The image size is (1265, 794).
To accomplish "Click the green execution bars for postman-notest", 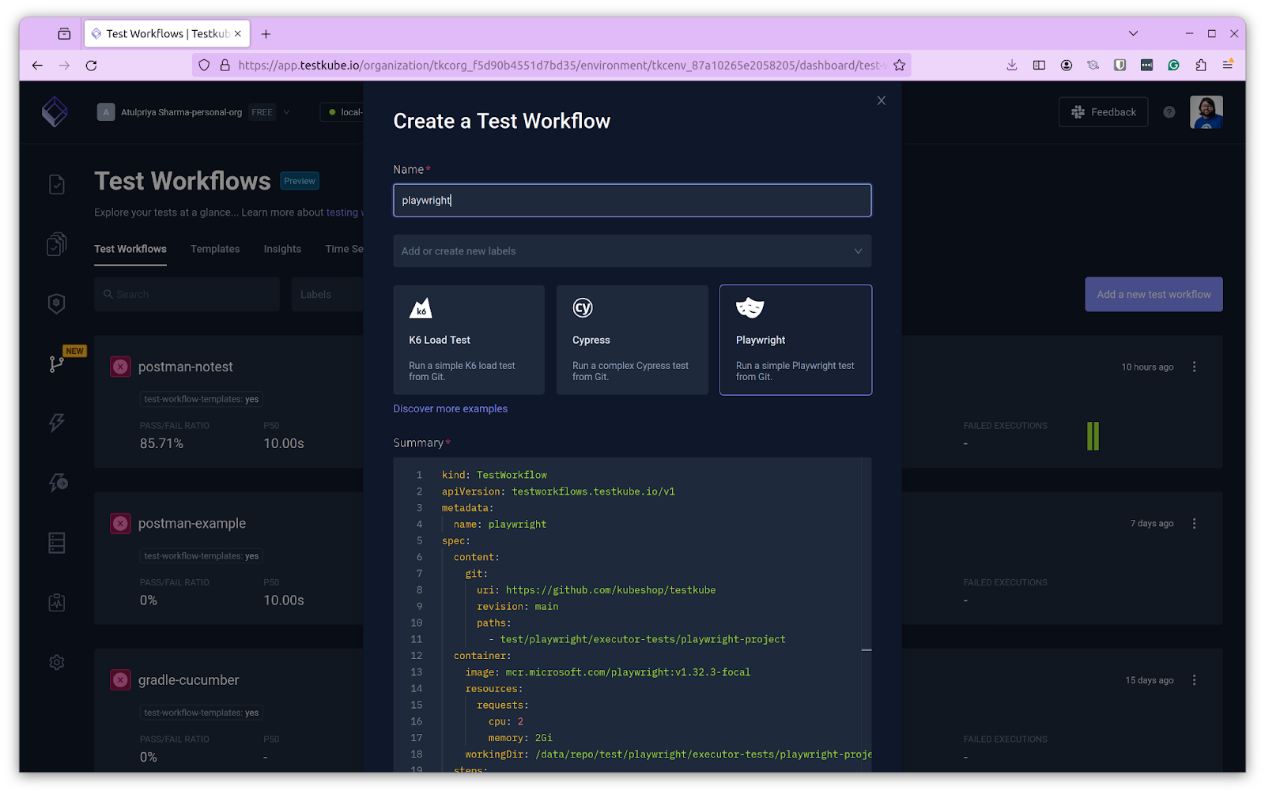I will (x=1093, y=436).
